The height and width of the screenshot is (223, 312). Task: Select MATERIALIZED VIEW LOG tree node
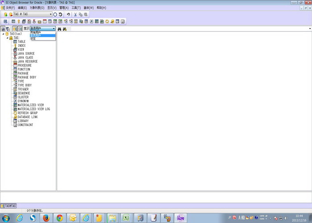(x=34, y=109)
